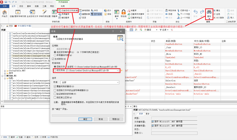Switch to 工具 ribbon tab
The width and height of the screenshot is (237, 140).
44,6
